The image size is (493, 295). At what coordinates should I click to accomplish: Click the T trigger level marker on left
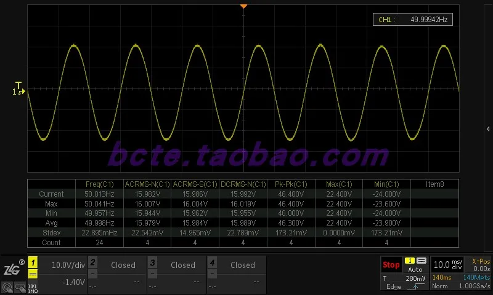pos(18,85)
